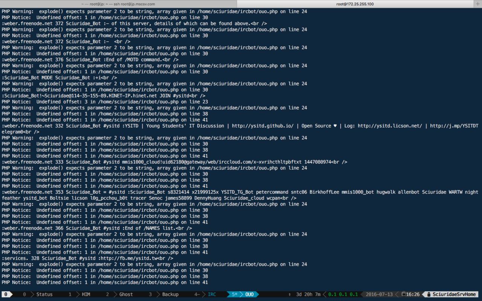Click the 2016-07-13 date in status bar
Image resolution: width=482 pixels, height=301 pixels.
[x=379, y=294]
